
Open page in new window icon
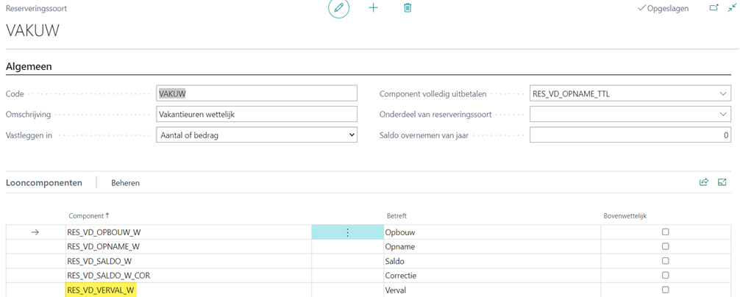pos(714,8)
